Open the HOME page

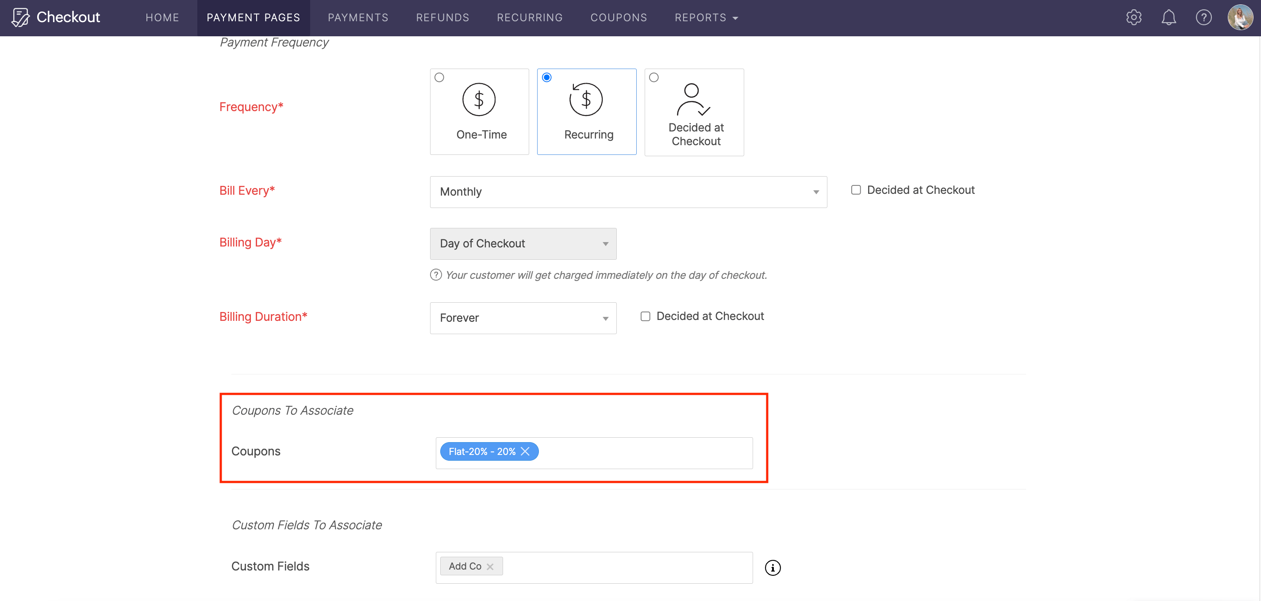click(162, 17)
